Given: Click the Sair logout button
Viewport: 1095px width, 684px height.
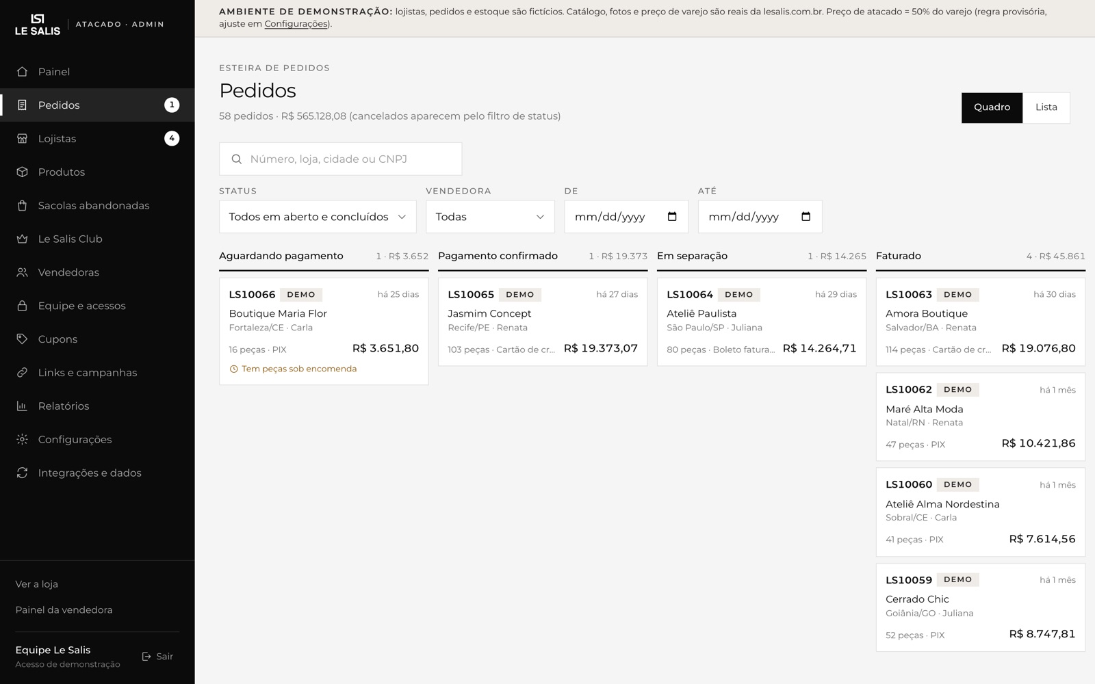Looking at the screenshot, I should pyautogui.click(x=157, y=657).
